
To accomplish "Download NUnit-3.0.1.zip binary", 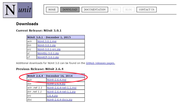I will (x=47, y=45).
